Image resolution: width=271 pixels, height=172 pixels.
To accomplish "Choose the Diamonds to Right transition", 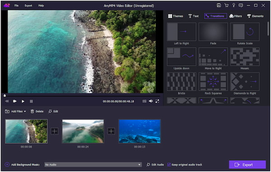I will [x=245, y=81].
